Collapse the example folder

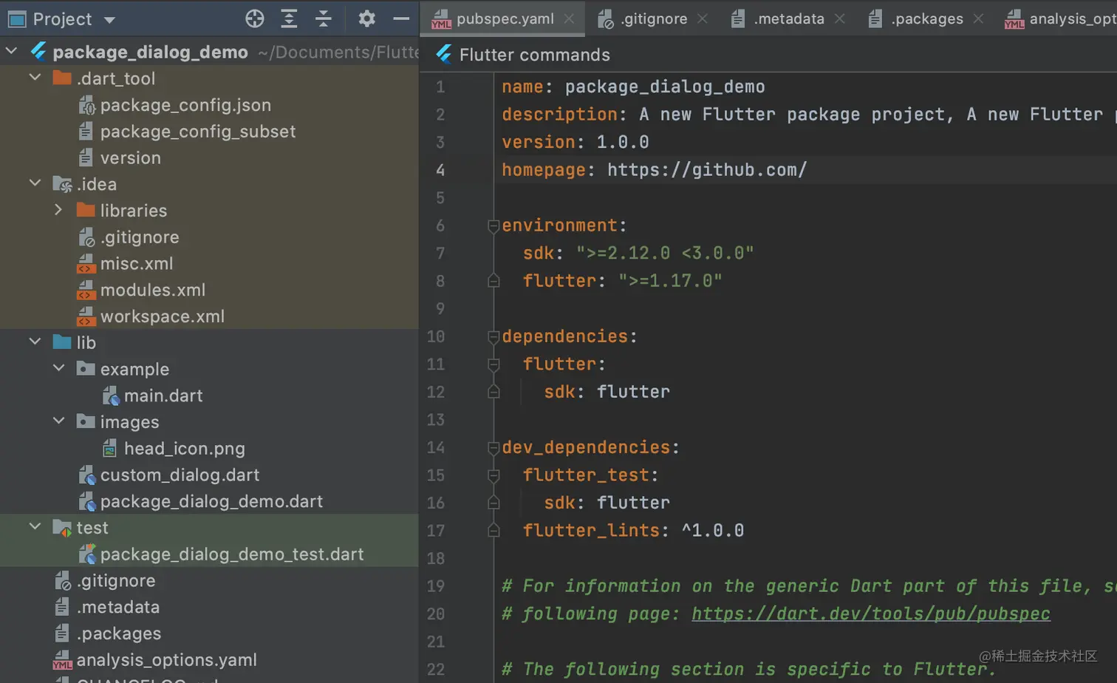click(58, 368)
